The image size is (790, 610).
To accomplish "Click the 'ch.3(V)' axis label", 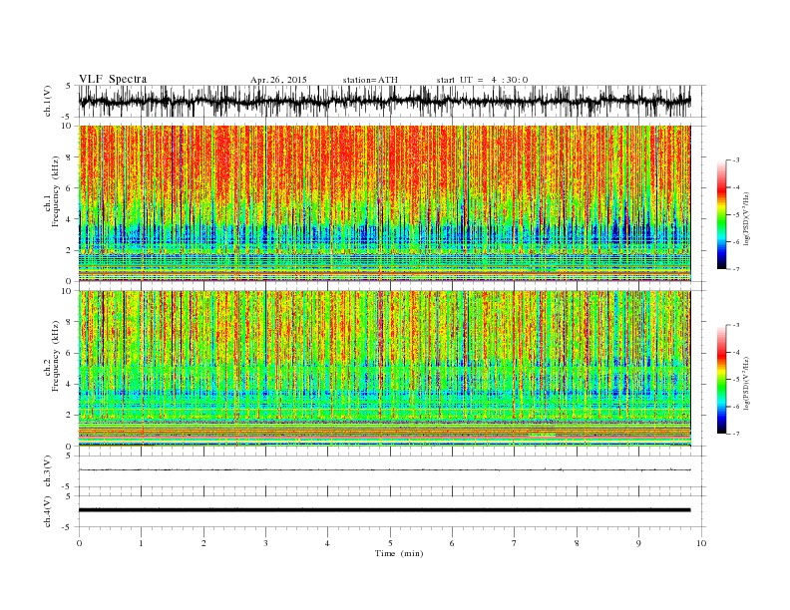I will [x=48, y=471].
